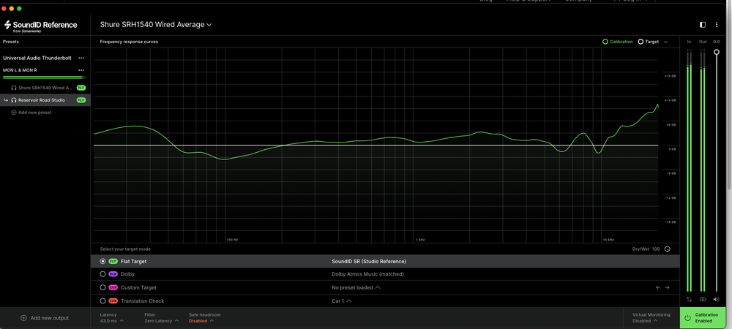This screenshot has width=732, height=329.
Task: Click the Select your target mode label
Action: click(125, 249)
